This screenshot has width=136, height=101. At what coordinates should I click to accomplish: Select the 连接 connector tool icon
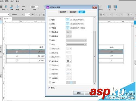12,7
